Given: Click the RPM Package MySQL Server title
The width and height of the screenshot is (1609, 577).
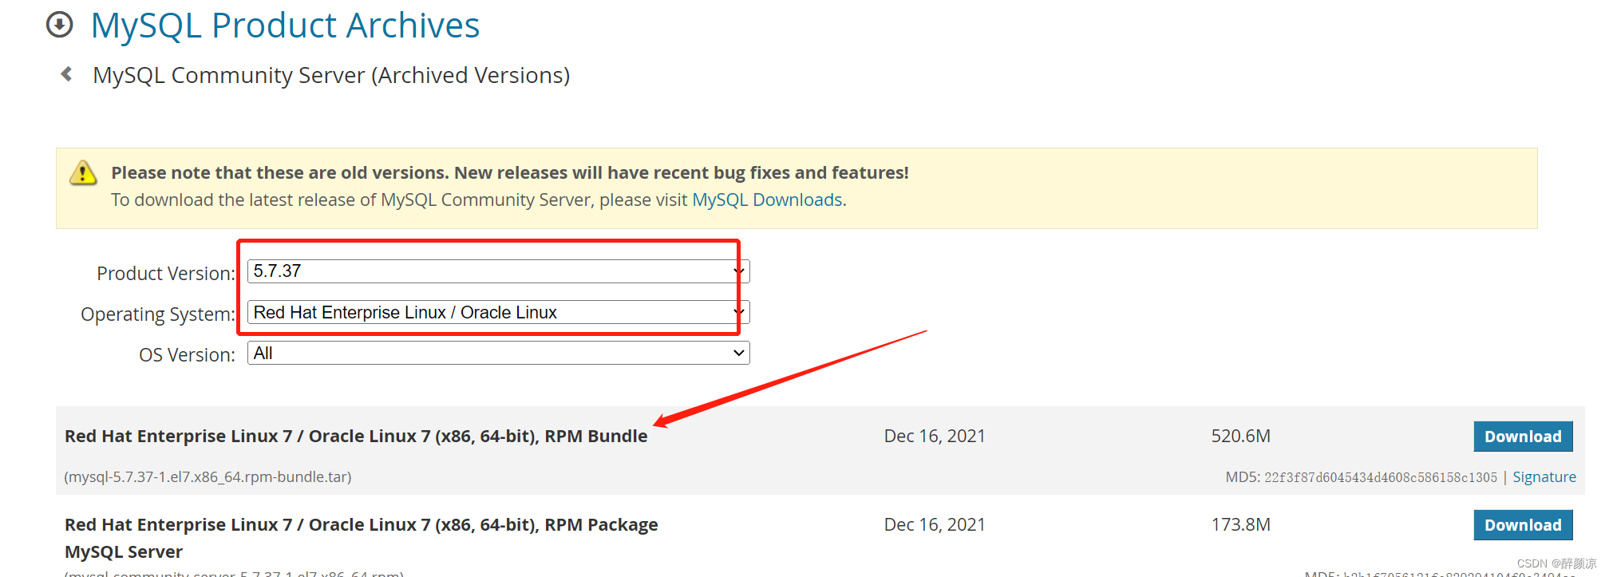Looking at the screenshot, I should (362, 538).
